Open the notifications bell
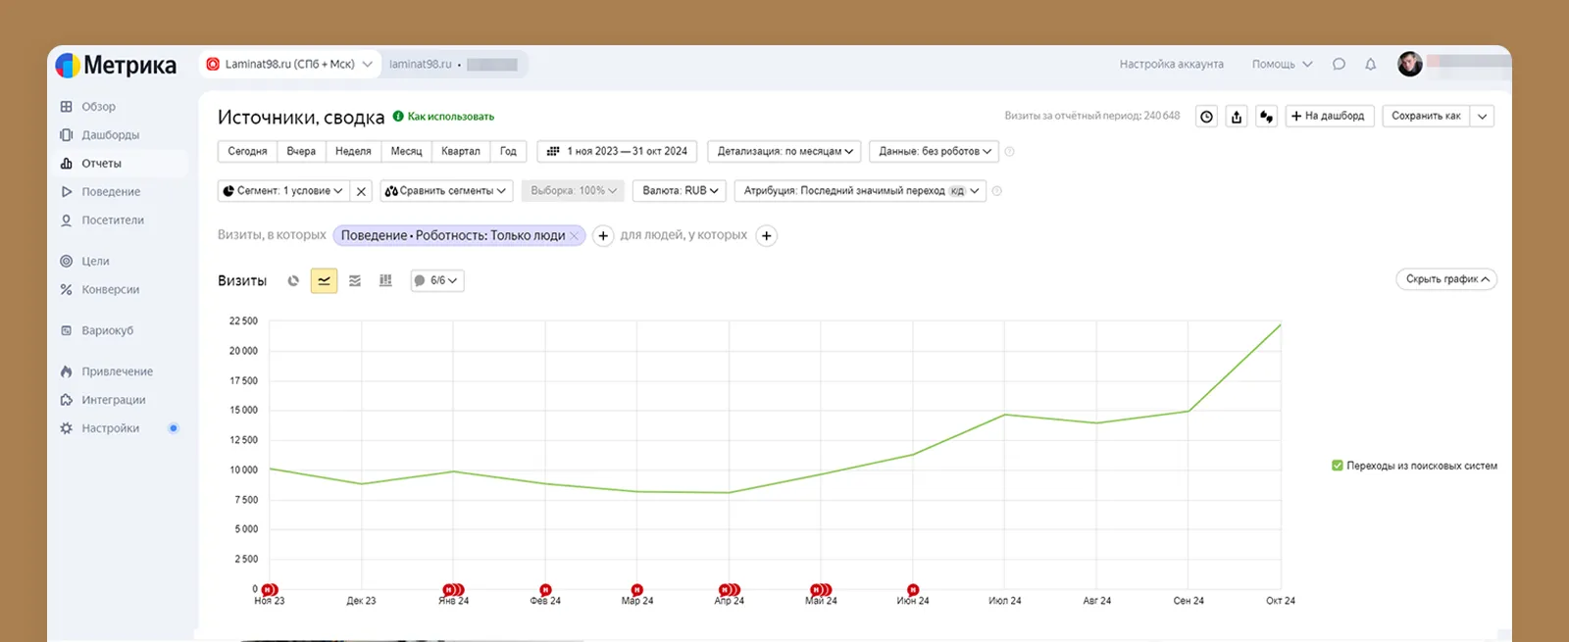This screenshot has height=642, width=1569. 1370,65
